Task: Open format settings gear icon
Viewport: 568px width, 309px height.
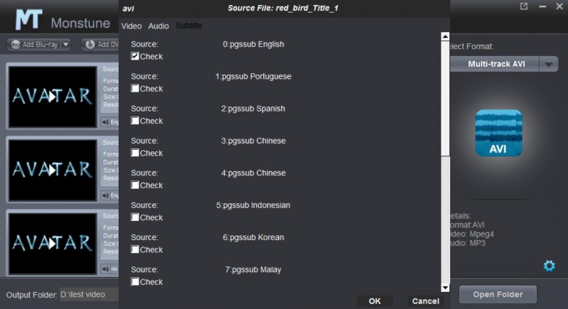Action: point(549,266)
